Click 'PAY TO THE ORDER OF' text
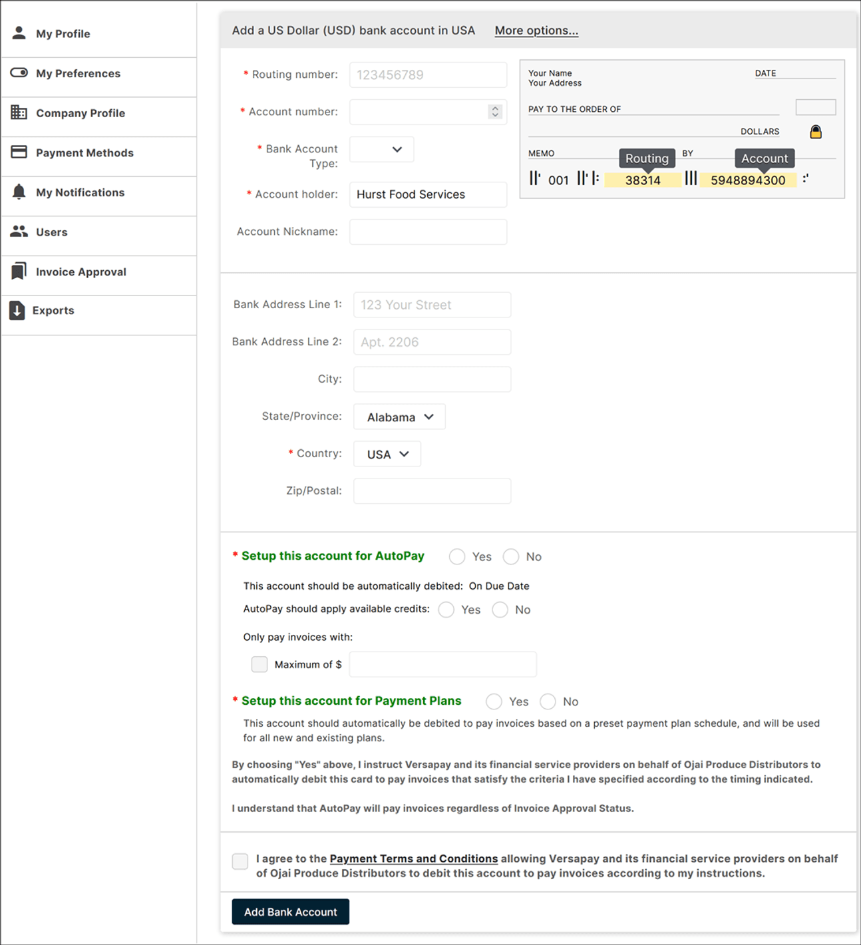The width and height of the screenshot is (861, 945). 575,109
